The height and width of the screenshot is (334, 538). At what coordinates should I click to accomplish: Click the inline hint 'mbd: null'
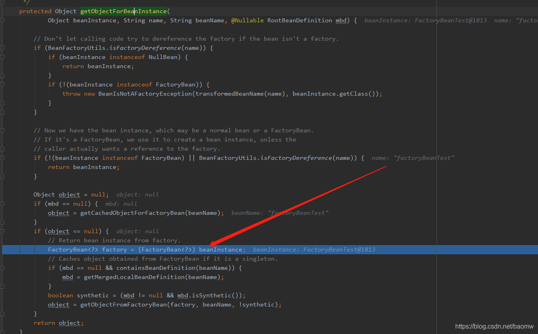coord(121,204)
